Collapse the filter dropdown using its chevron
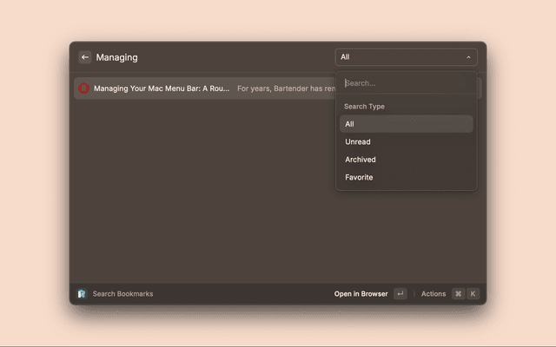 pyautogui.click(x=468, y=57)
